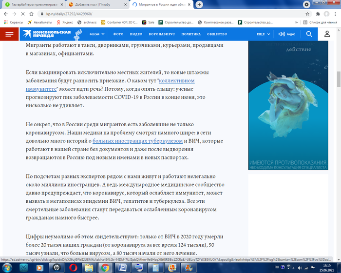Open the Chrome profile avatar
This screenshot has width=341, height=273.
point(326,14)
